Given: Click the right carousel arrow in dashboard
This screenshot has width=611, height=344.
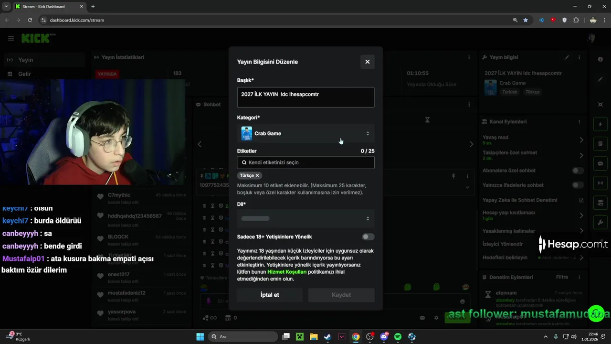Looking at the screenshot, I should coord(471,144).
